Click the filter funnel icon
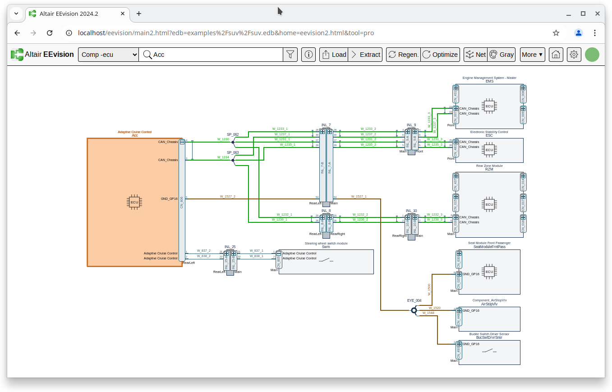The height and width of the screenshot is (392, 612). (290, 55)
